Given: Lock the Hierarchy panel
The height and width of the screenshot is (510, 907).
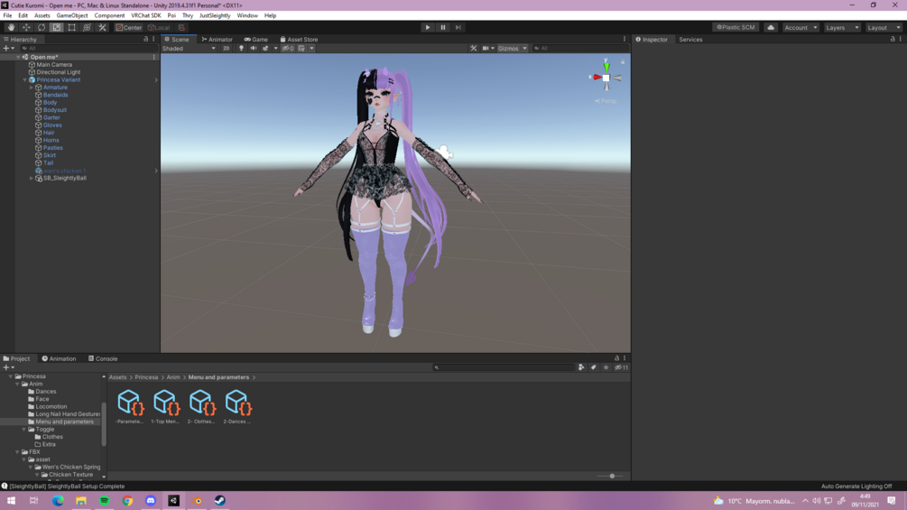Looking at the screenshot, I should pyautogui.click(x=146, y=40).
